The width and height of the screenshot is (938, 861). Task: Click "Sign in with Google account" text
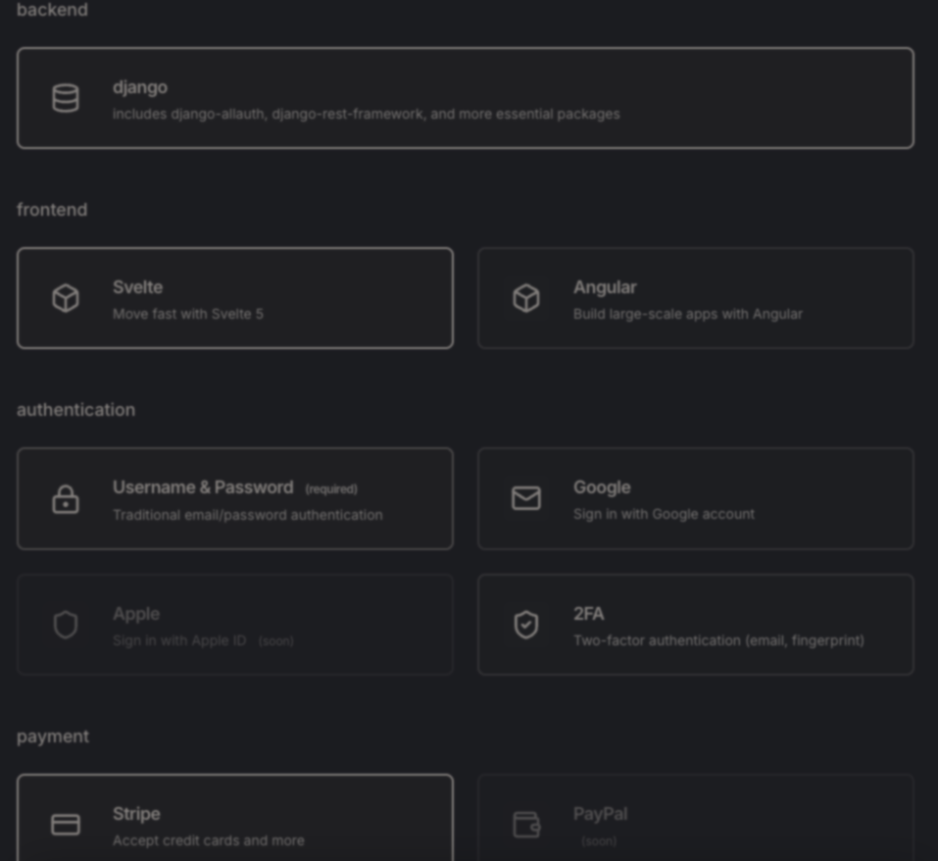click(x=664, y=514)
